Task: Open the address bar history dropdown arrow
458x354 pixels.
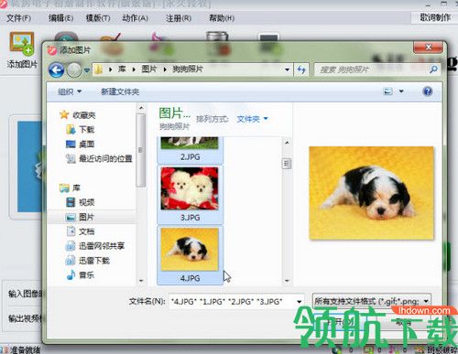Action: tap(287, 70)
